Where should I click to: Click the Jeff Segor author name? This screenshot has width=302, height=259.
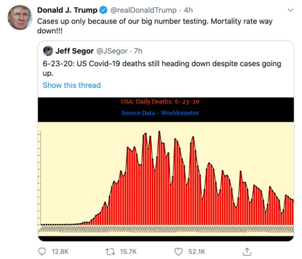tap(75, 51)
